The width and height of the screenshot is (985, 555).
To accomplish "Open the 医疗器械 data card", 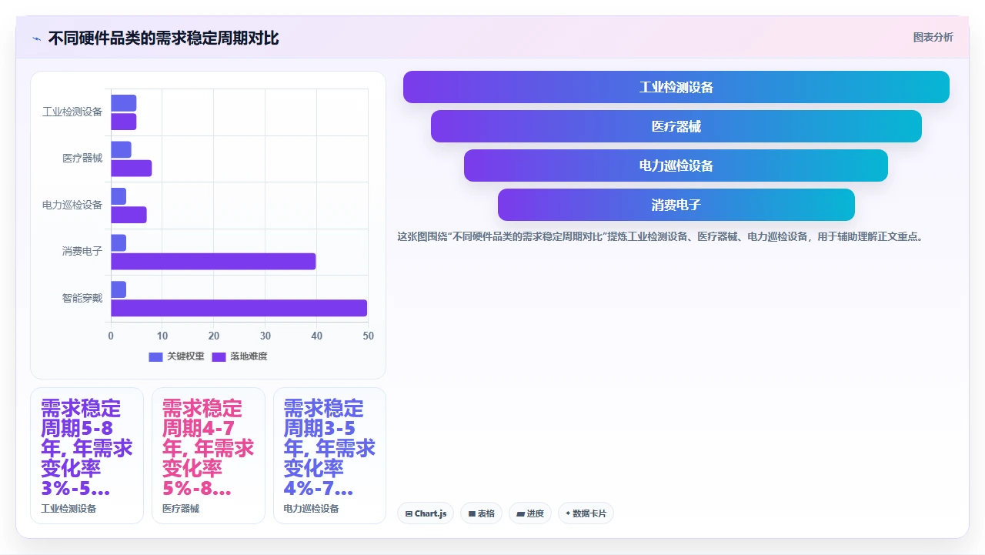I will click(x=209, y=456).
